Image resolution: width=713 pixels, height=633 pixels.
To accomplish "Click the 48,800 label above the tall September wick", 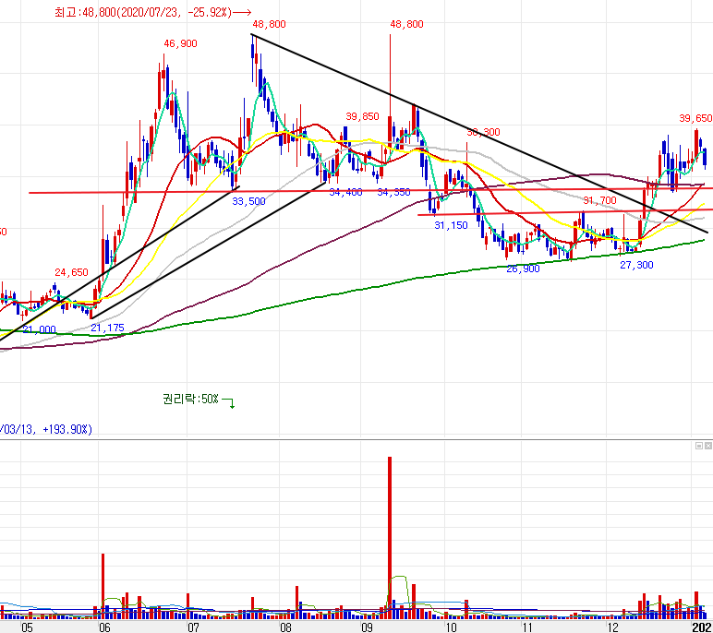I will (x=407, y=24).
